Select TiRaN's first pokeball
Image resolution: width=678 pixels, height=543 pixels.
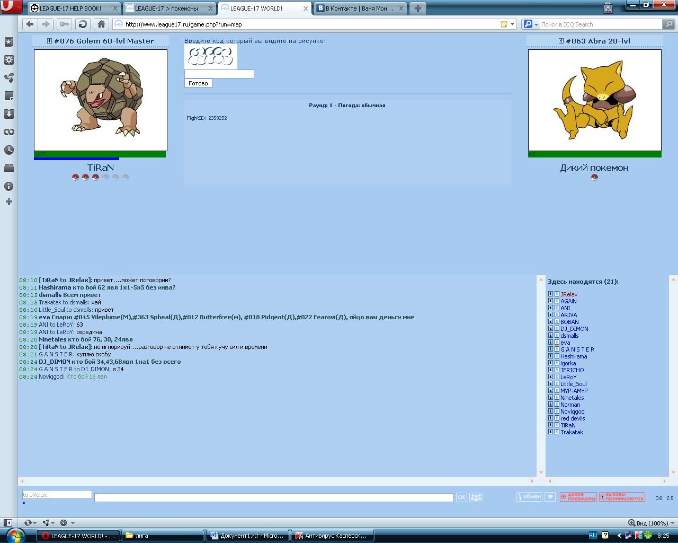pos(75,177)
